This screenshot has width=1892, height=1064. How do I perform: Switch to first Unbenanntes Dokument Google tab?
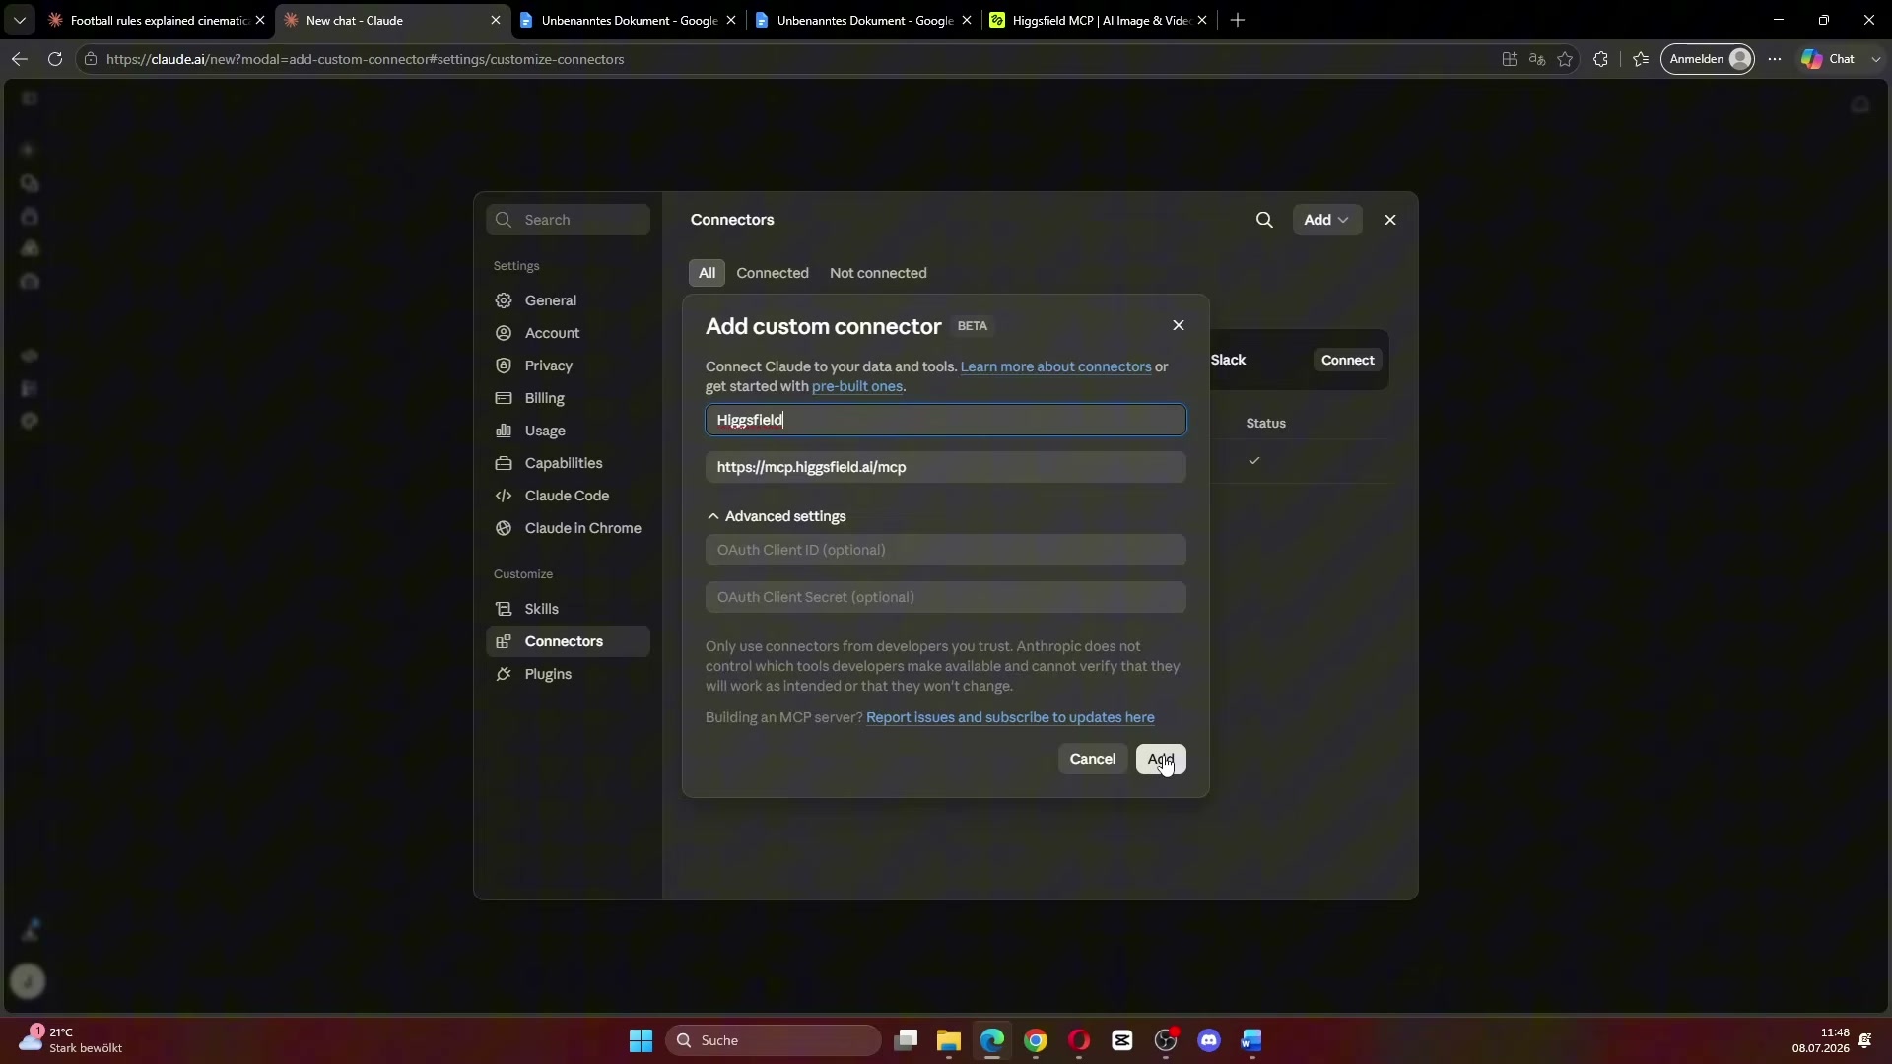point(627,20)
